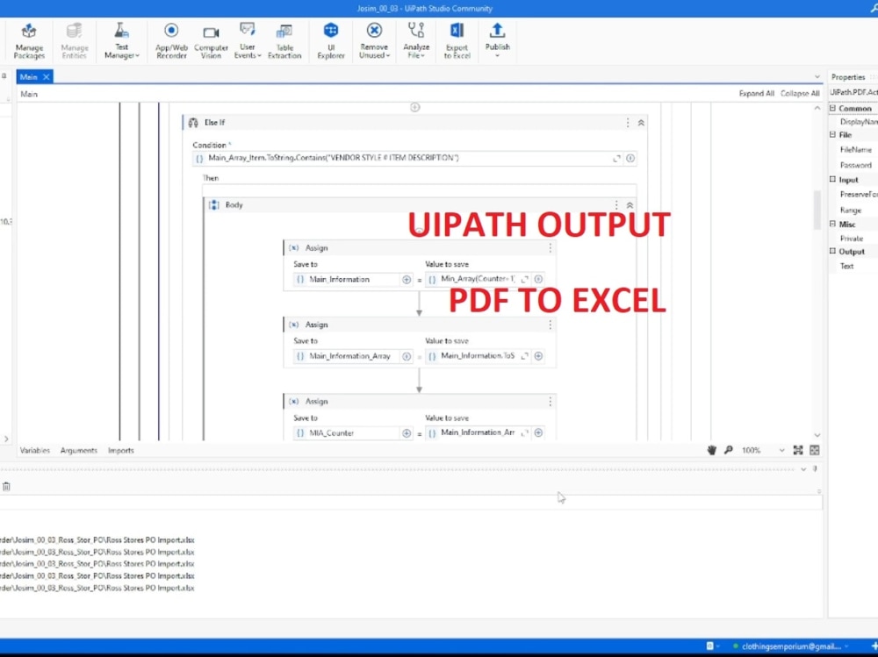Click plus beside Main_Information field
This screenshot has height=657, width=878.
coord(407,279)
